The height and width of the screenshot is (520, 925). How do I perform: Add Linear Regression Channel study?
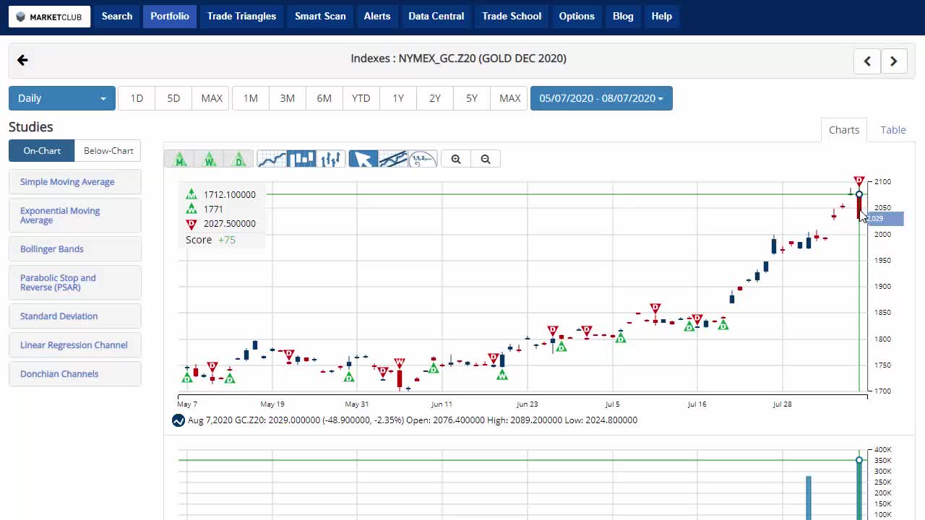pos(75,345)
